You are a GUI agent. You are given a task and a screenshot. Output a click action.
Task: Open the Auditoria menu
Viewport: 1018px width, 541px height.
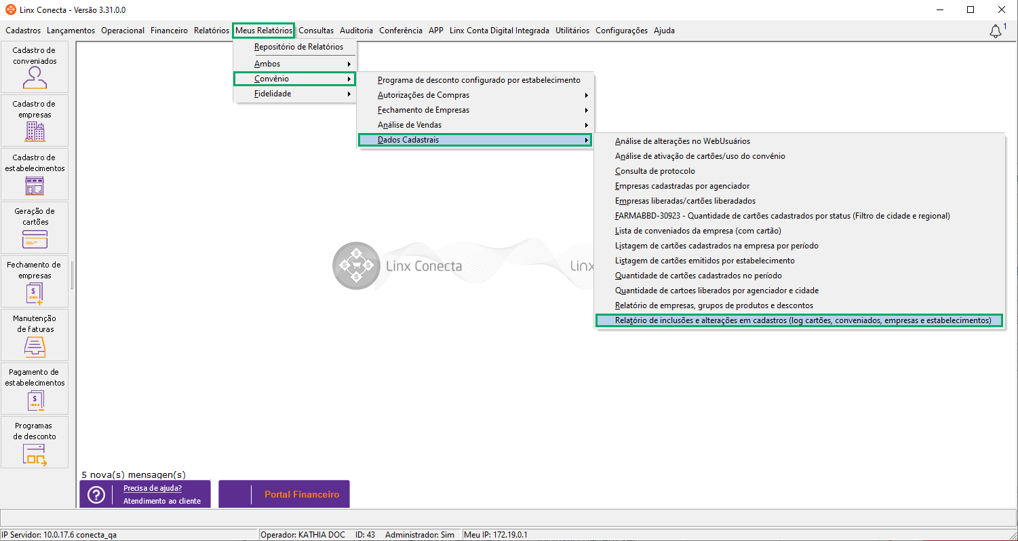[357, 31]
